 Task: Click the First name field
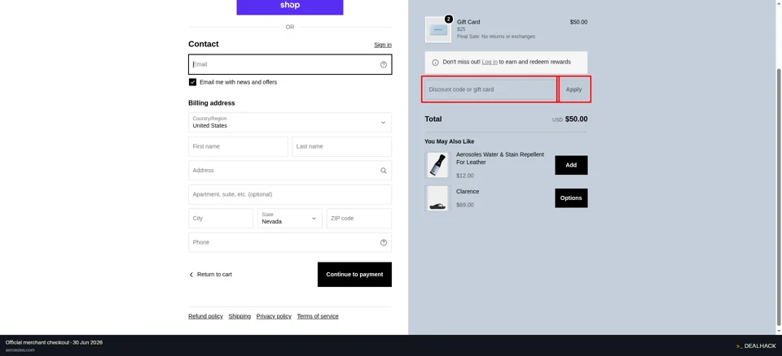pos(238,146)
